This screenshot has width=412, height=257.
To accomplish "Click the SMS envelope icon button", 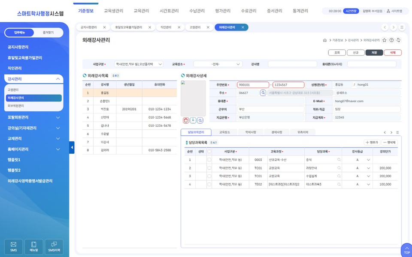I will (13, 247).
